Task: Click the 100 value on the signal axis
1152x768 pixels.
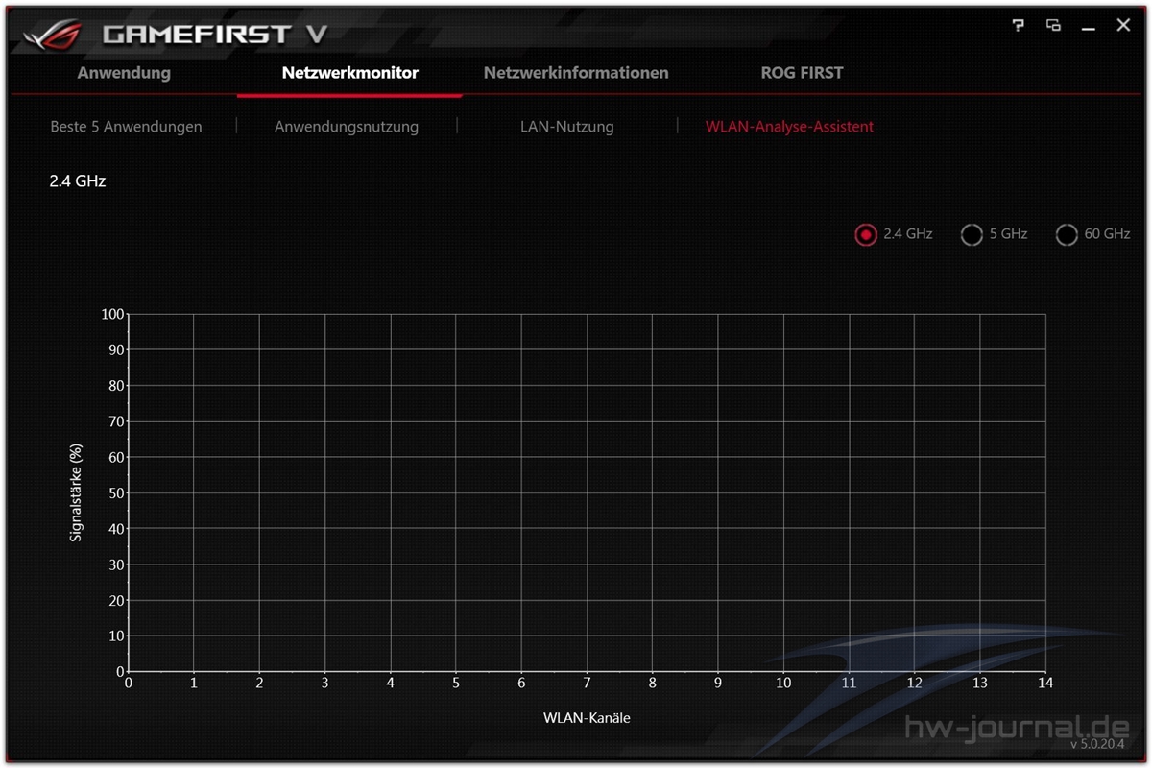Action: pos(114,314)
